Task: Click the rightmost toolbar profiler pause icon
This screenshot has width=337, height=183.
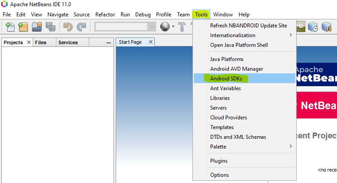Action: tap(326, 27)
